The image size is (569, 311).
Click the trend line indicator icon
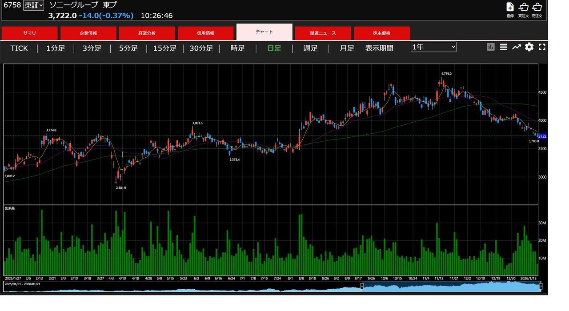516,47
